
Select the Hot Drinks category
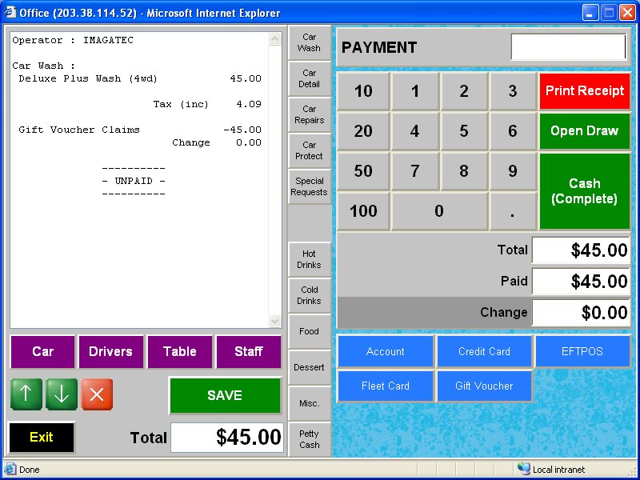pos(309,259)
